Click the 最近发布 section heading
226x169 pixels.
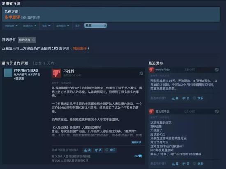(x=156, y=63)
